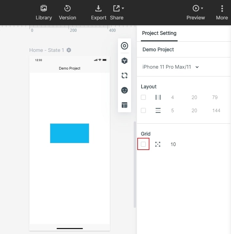Click the phone home indicator bar

[x=70, y=228]
